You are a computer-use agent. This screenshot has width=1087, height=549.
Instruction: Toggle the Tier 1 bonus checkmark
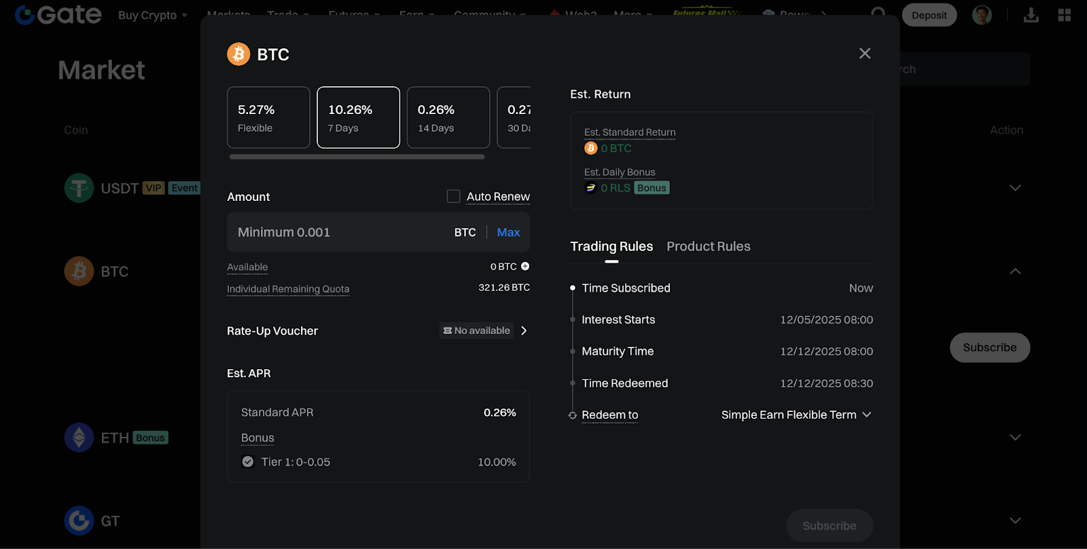pos(248,462)
